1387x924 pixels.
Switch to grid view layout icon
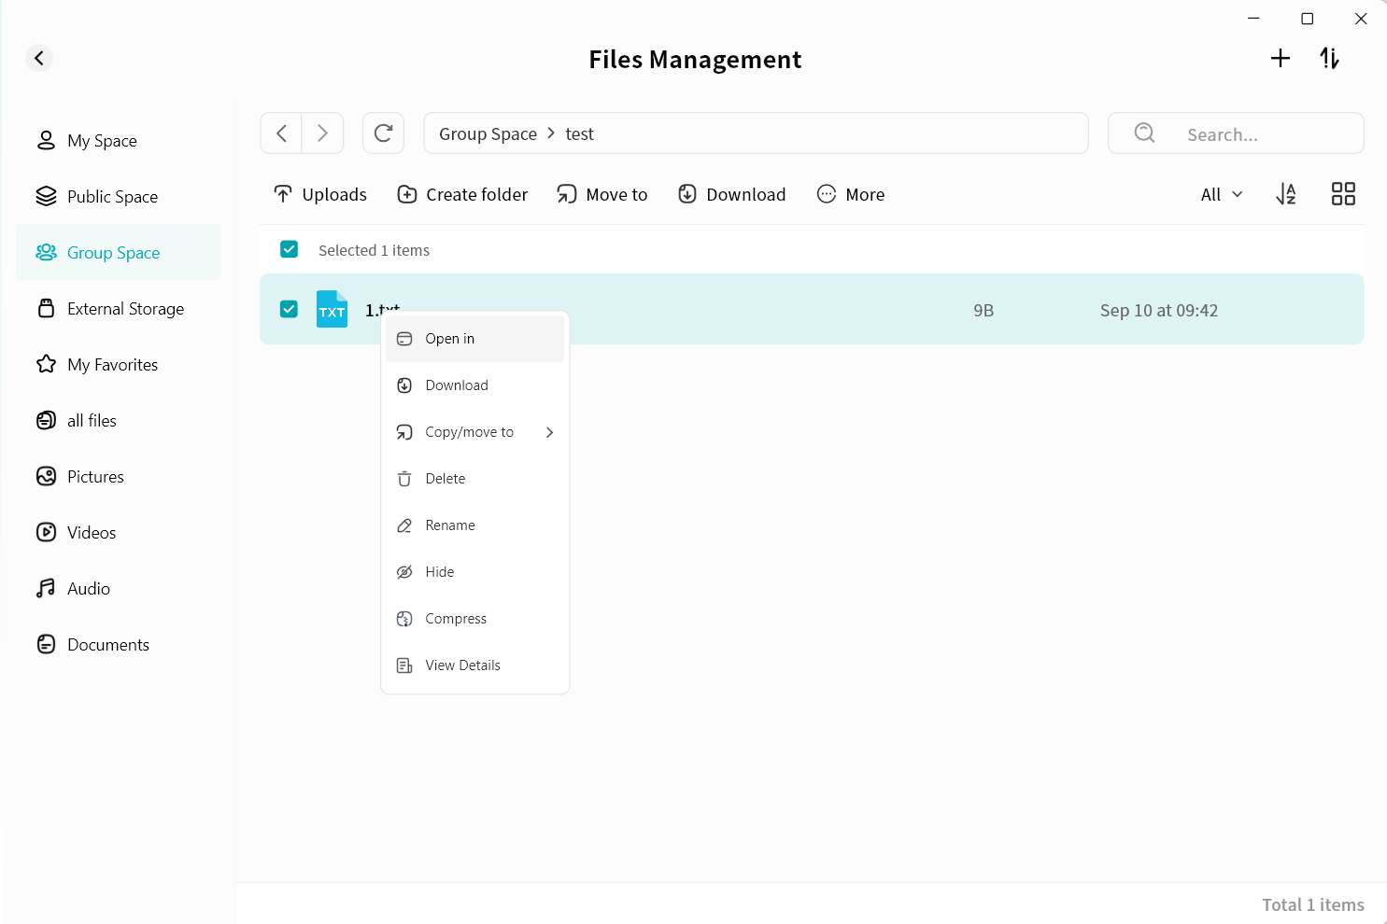click(x=1343, y=194)
